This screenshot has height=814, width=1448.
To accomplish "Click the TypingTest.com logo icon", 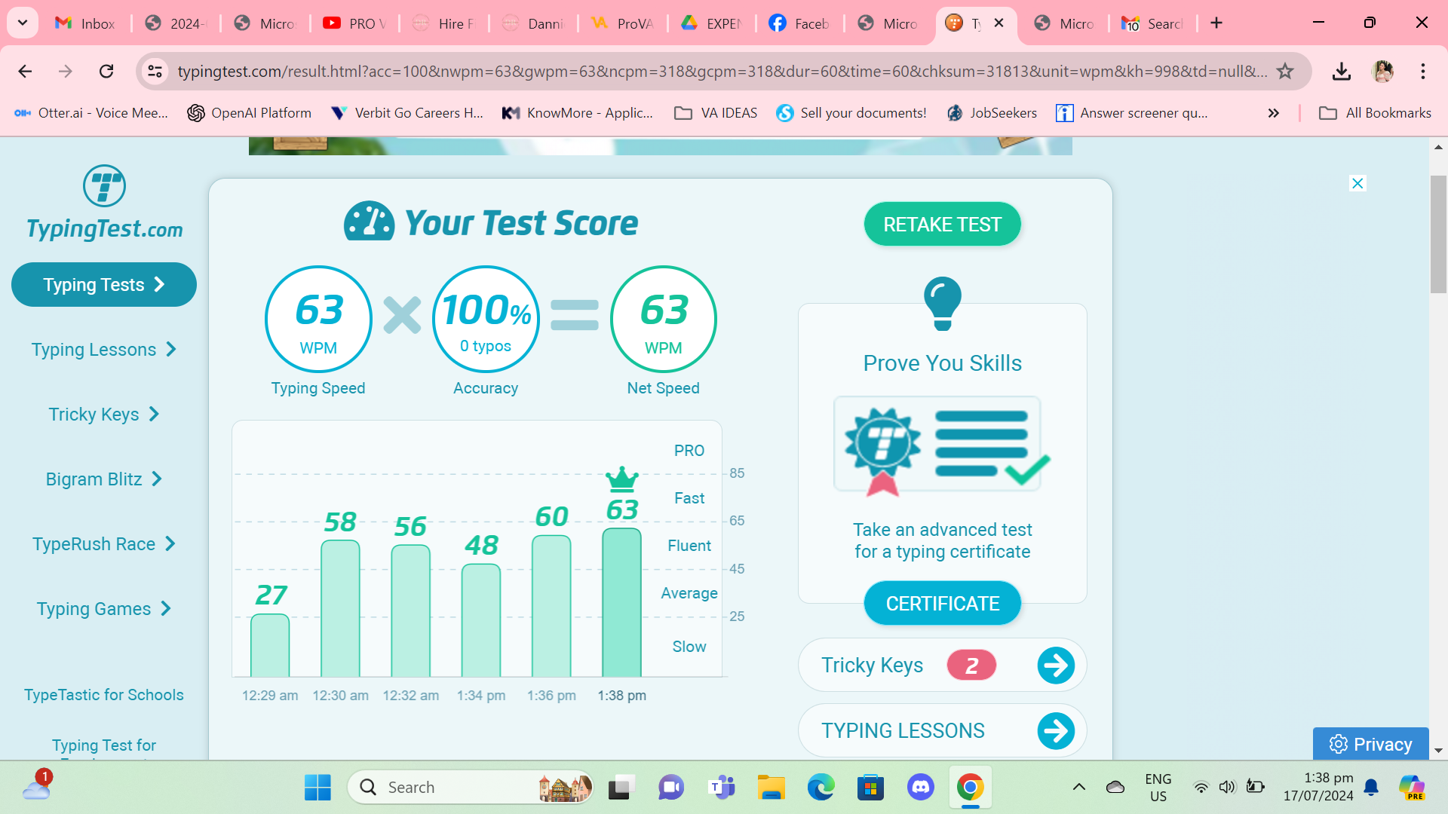I will (104, 186).
